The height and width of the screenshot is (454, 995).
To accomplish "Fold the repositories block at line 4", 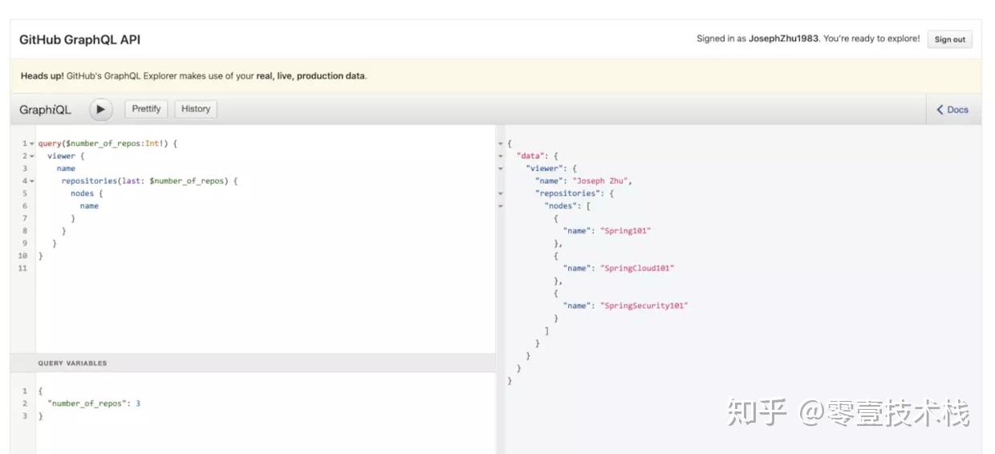I will 32,181.
